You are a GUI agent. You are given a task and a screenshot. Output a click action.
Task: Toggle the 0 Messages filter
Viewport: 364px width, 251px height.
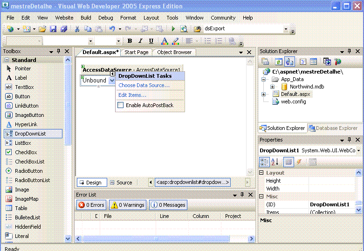pyautogui.click(x=168, y=205)
